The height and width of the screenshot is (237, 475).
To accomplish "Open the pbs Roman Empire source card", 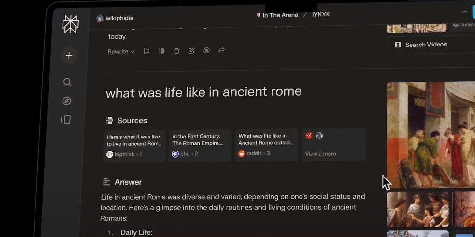I will pos(200,145).
